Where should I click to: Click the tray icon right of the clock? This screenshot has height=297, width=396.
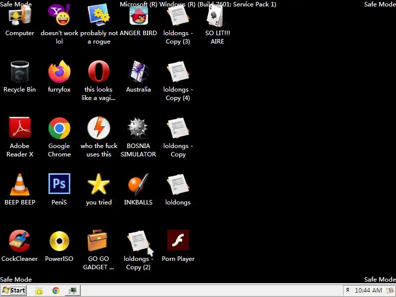pos(391,291)
